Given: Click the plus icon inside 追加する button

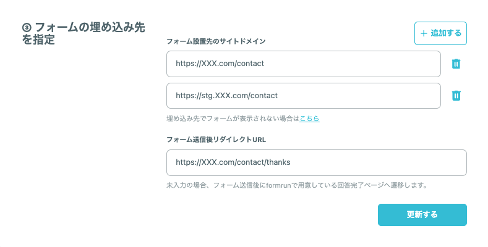Looking at the screenshot, I should tap(424, 33).
